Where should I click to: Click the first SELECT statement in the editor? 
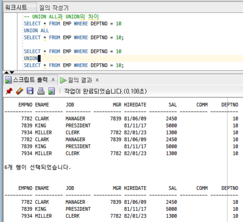tap(72, 24)
